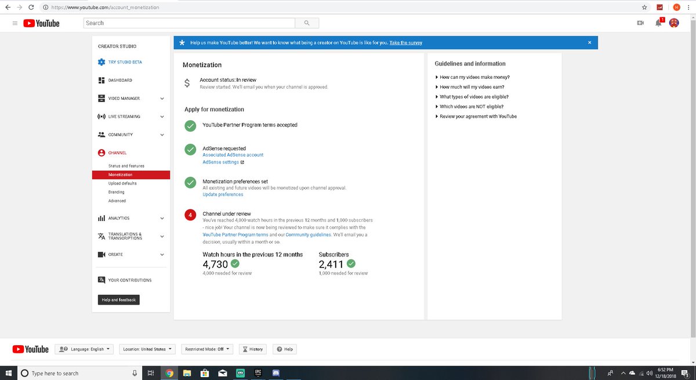Image resolution: width=696 pixels, height=380 pixels.
Task: Click the YouTube logo in header
Action: [x=41, y=23]
